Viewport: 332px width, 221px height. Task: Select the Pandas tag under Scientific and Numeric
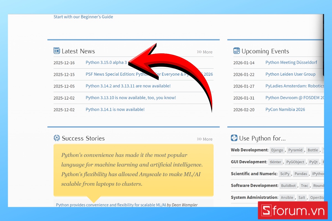point(300,174)
